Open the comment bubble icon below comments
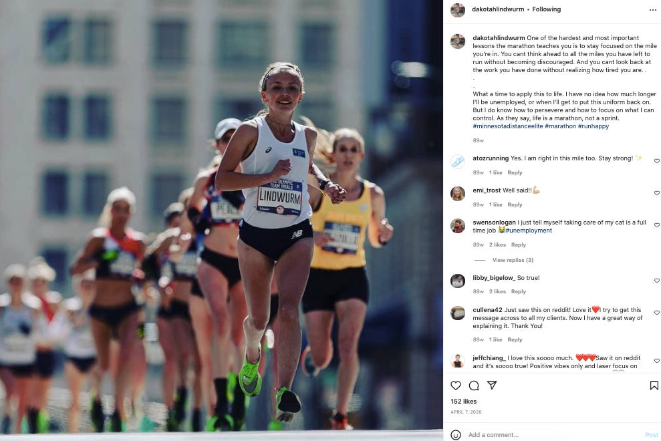Image resolution: width=661 pixels, height=441 pixels. pyautogui.click(x=474, y=386)
